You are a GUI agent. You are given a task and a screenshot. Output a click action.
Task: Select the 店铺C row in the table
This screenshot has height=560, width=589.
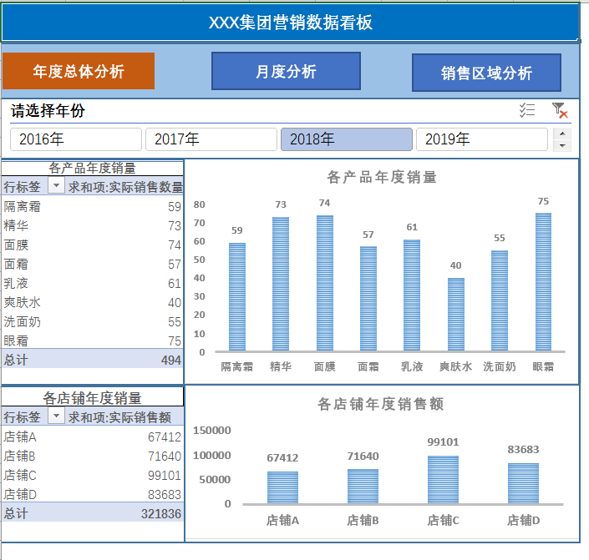92,475
